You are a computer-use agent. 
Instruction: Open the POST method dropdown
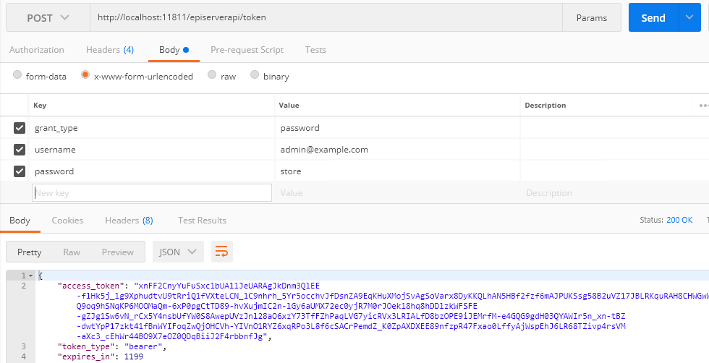(48, 18)
